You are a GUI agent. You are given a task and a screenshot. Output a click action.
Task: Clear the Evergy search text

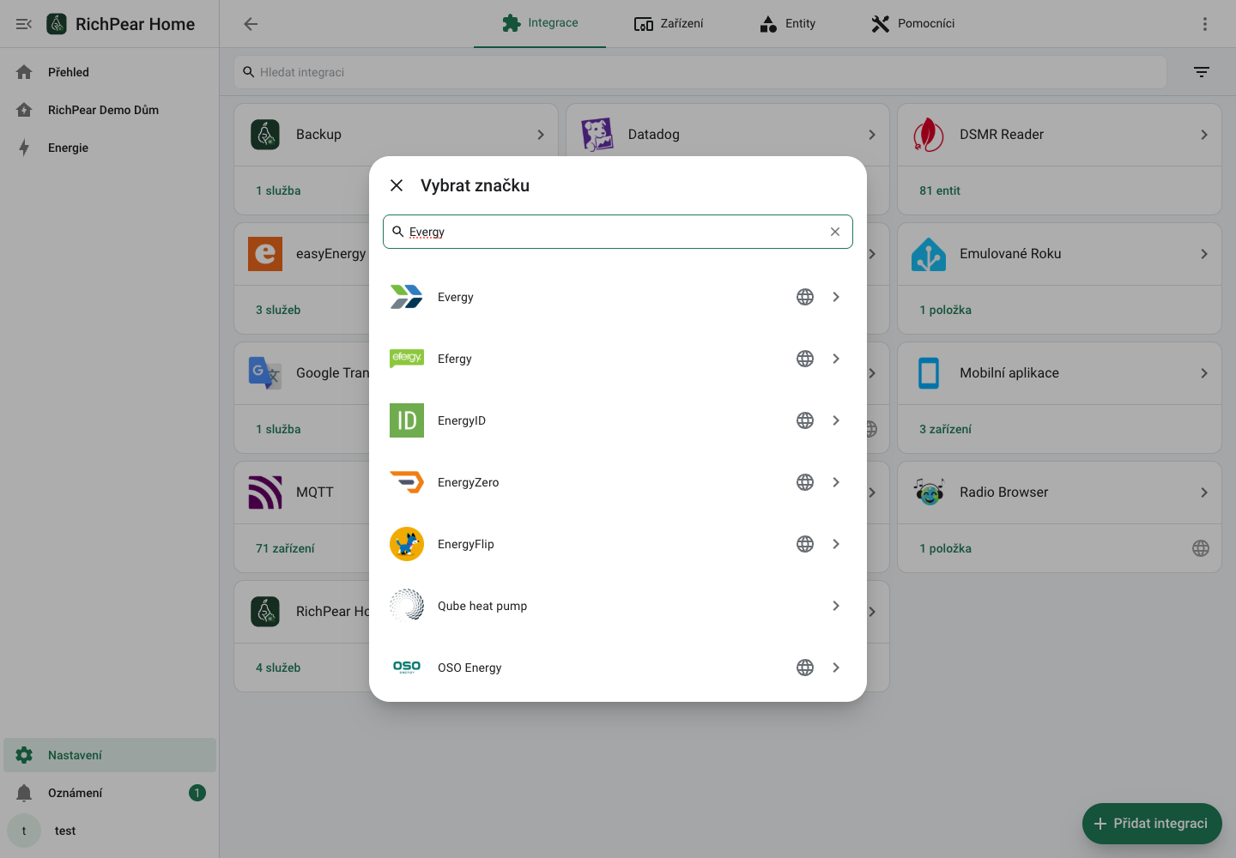(x=835, y=232)
